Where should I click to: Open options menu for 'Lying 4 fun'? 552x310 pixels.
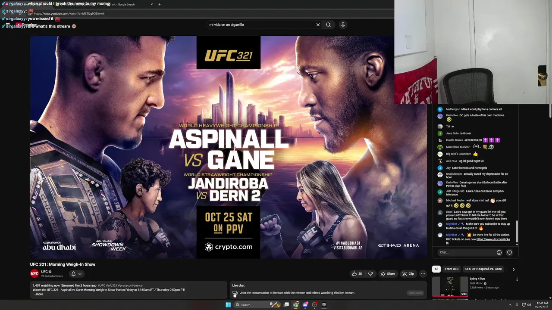(x=517, y=279)
